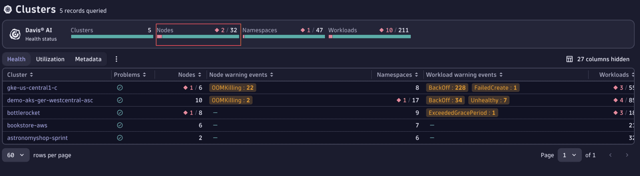Image resolution: width=640 pixels, height=176 pixels.
Task: Click namespaces 1 / 17 for demo-aks-ger-westcentral-asc
Action: coord(408,100)
